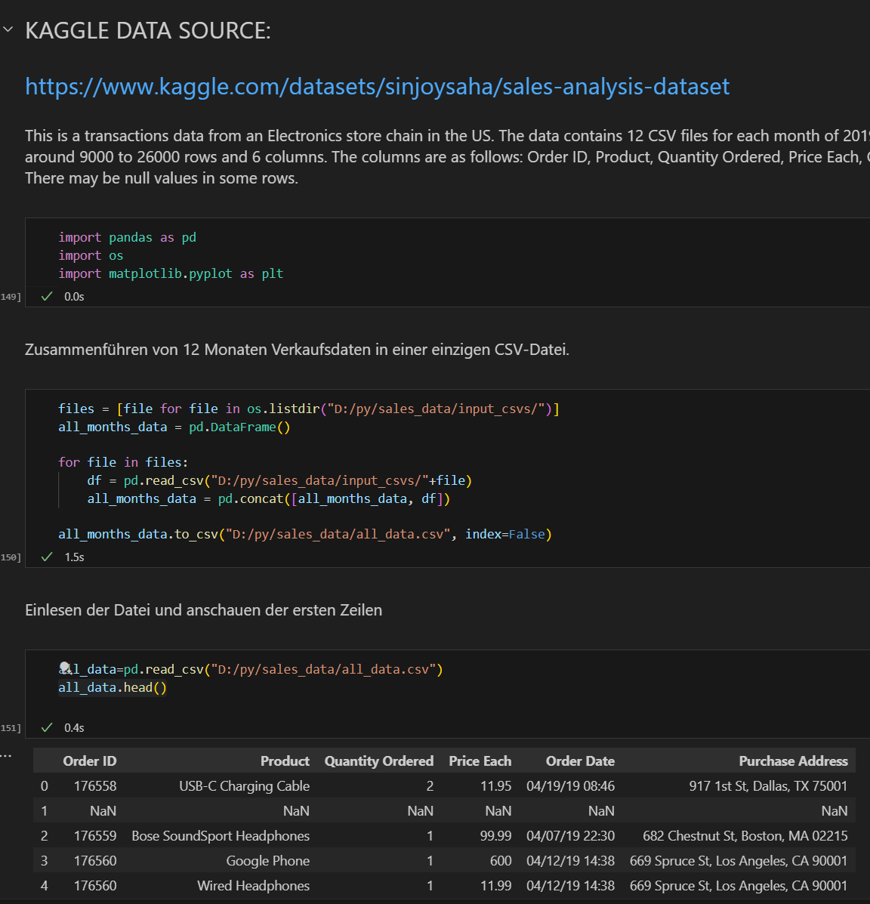Click the price cell '600'
The width and height of the screenshot is (870, 904).
[501, 861]
